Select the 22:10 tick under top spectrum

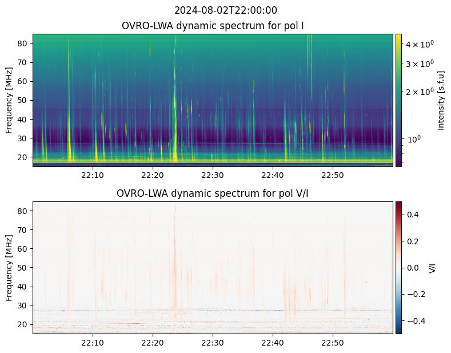point(93,175)
